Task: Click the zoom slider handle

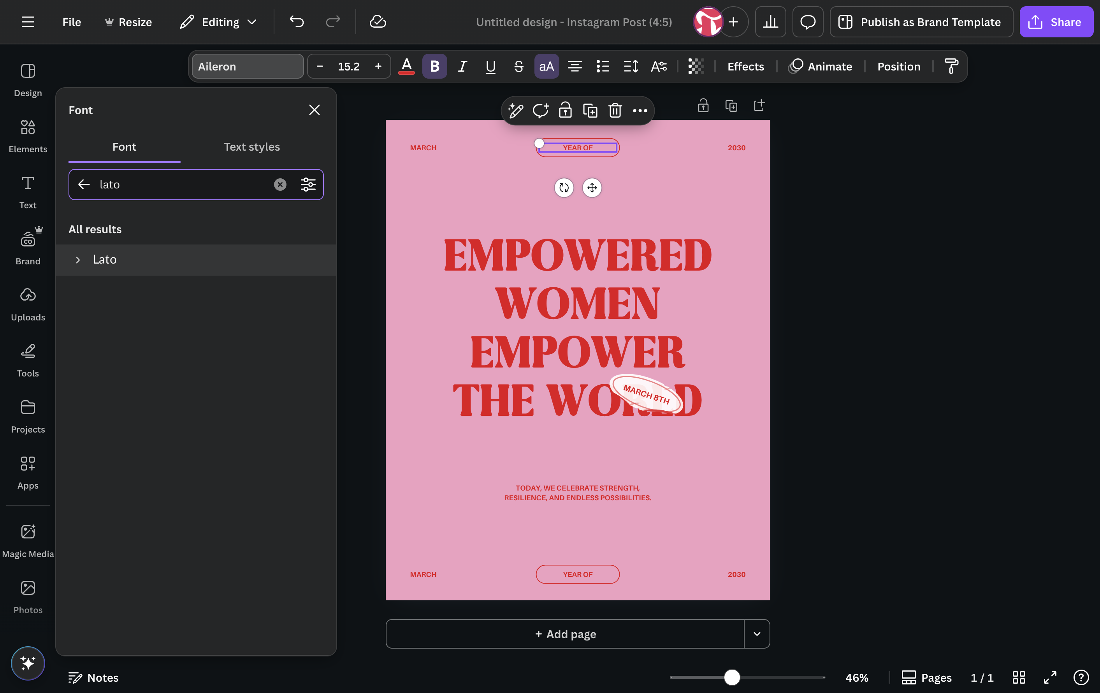Action: [732, 677]
